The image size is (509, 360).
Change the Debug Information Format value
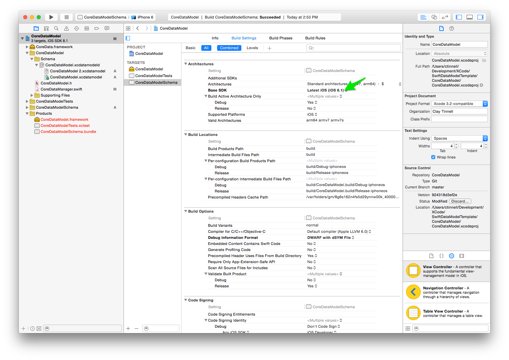point(331,238)
